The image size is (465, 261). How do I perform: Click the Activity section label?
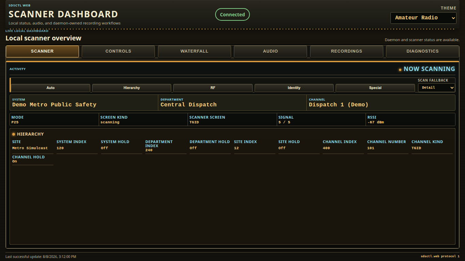[x=18, y=69]
